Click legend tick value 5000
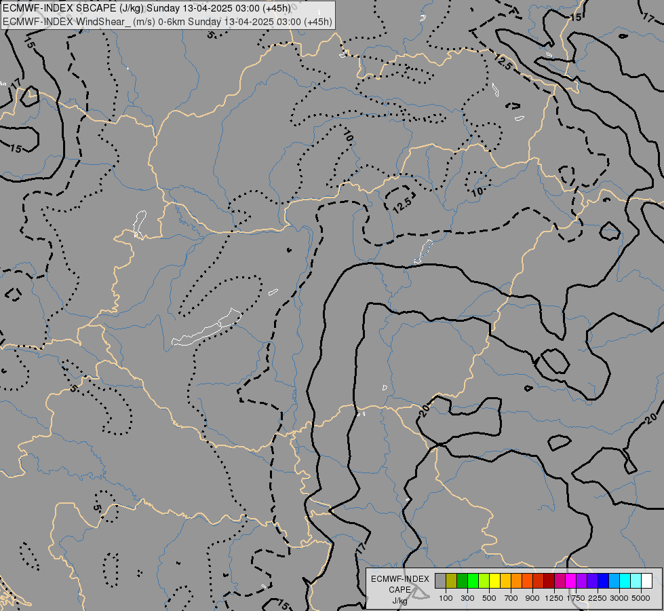The height and width of the screenshot is (611, 664). (x=641, y=598)
